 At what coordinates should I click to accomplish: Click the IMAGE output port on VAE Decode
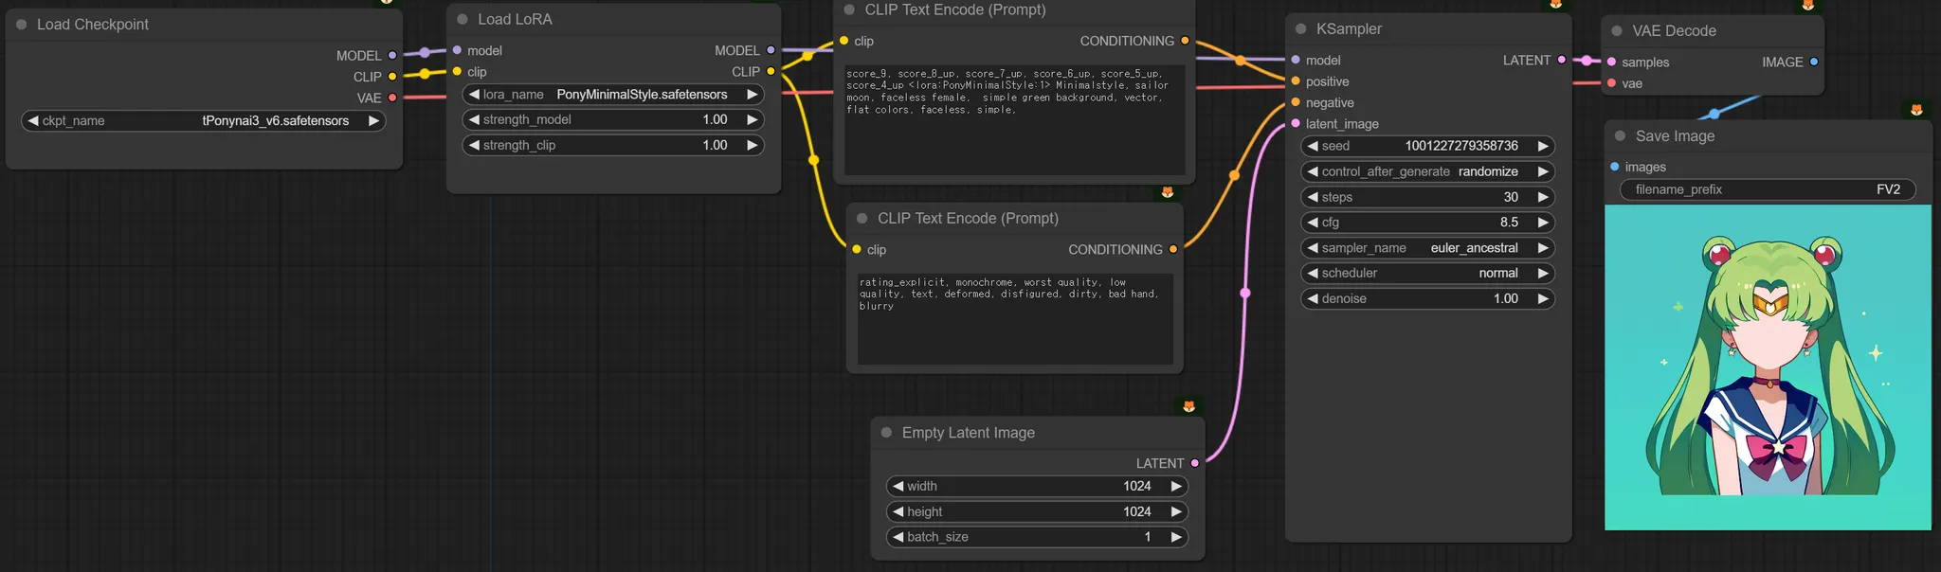(x=1814, y=62)
